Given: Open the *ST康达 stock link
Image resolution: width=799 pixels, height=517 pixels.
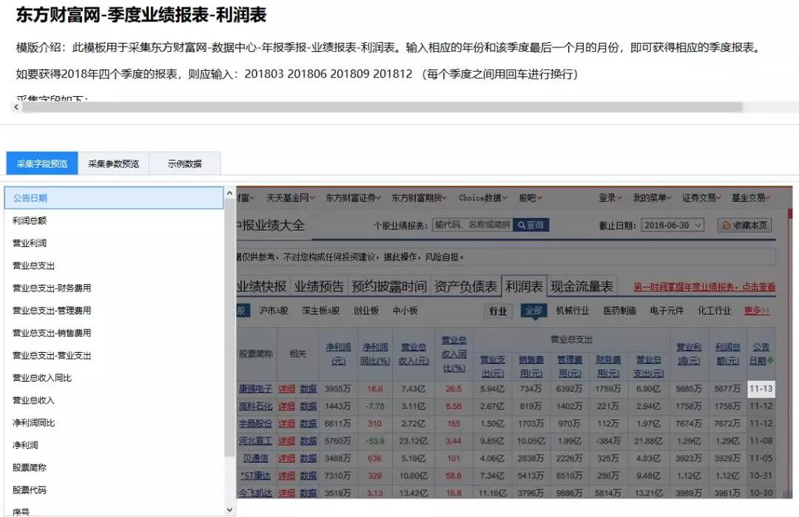Looking at the screenshot, I should 256,476.
